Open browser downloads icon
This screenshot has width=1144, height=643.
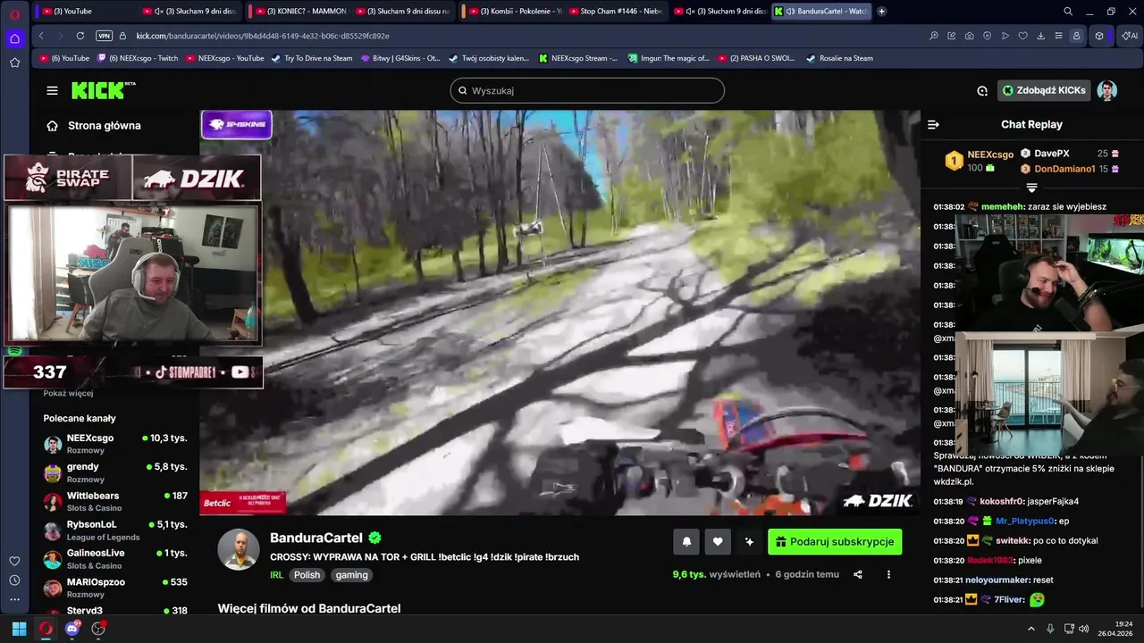[x=1040, y=36]
